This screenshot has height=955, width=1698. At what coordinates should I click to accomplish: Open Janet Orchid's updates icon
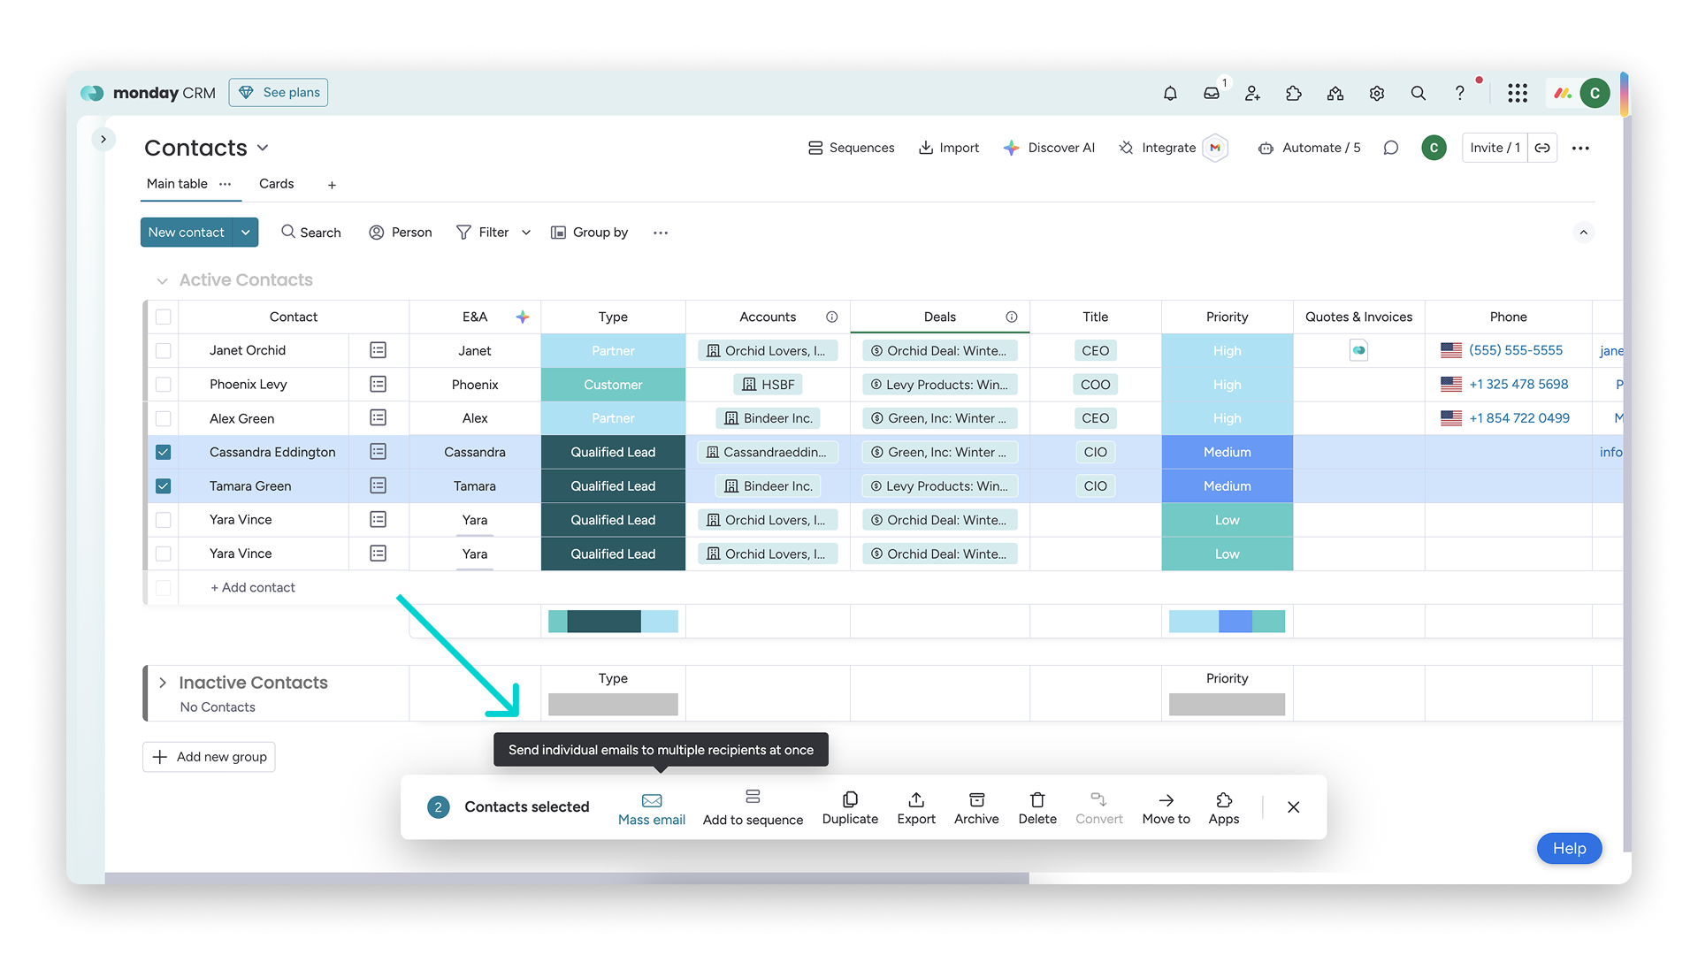coord(379,350)
